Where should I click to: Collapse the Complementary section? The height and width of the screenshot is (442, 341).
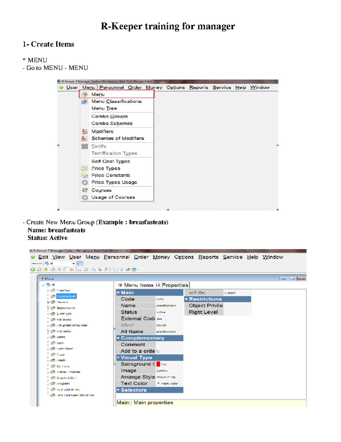pyautogui.click(x=118, y=338)
